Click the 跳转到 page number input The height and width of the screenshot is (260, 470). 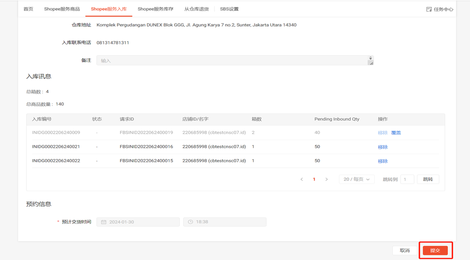tap(407, 179)
